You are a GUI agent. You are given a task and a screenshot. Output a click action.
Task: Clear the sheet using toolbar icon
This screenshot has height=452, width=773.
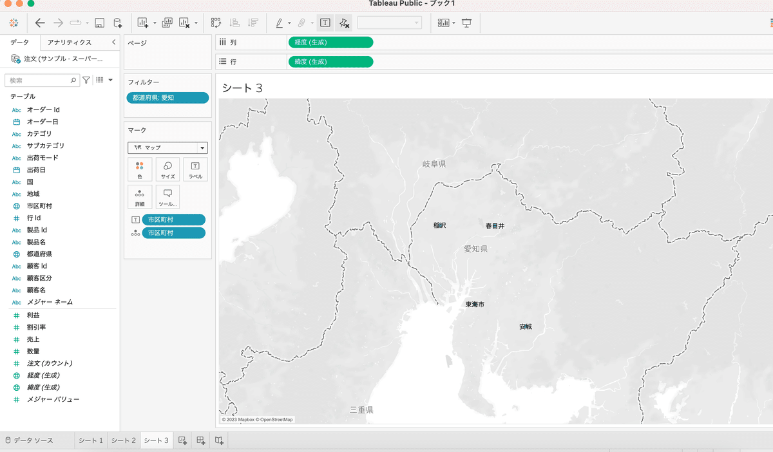tap(184, 23)
